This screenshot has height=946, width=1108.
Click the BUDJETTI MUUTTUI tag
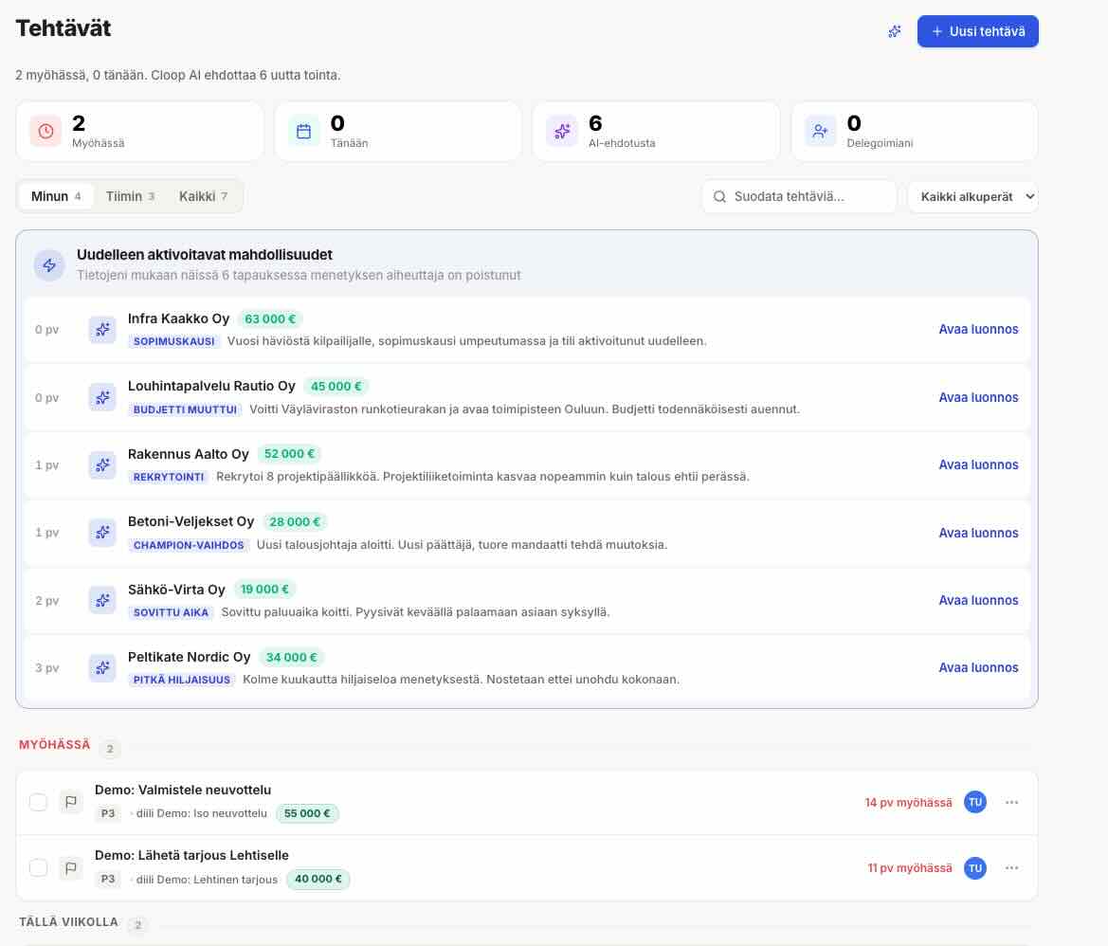[185, 409]
